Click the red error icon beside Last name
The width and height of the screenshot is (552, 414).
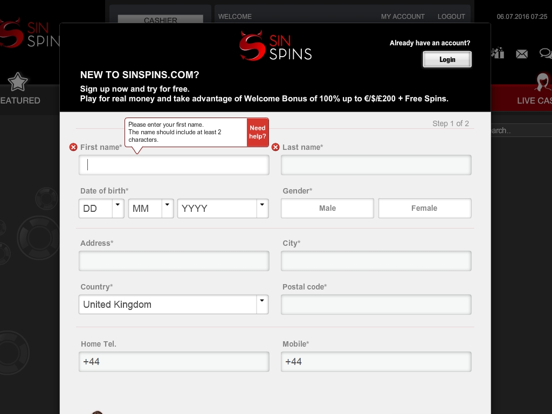tap(275, 147)
